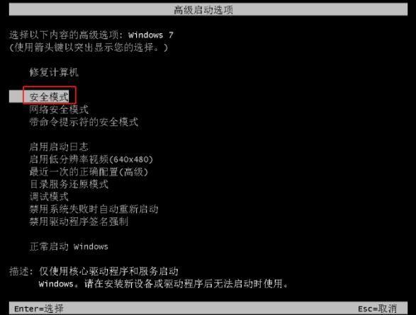
Task: Choose 目录服务还原模式
Action: (69, 184)
